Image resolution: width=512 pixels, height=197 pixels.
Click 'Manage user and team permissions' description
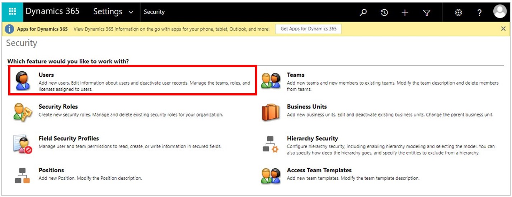pyautogui.click(x=130, y=146)
